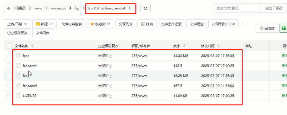Screen dimensions: 287x115
Task: View 文件操作记录 operation log
Action: click(x=171, y=24)
